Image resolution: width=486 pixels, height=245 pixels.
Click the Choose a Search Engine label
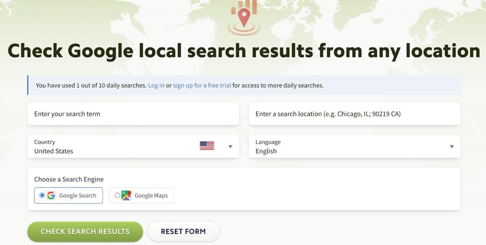pyautogui.click(x=69, y=180)
